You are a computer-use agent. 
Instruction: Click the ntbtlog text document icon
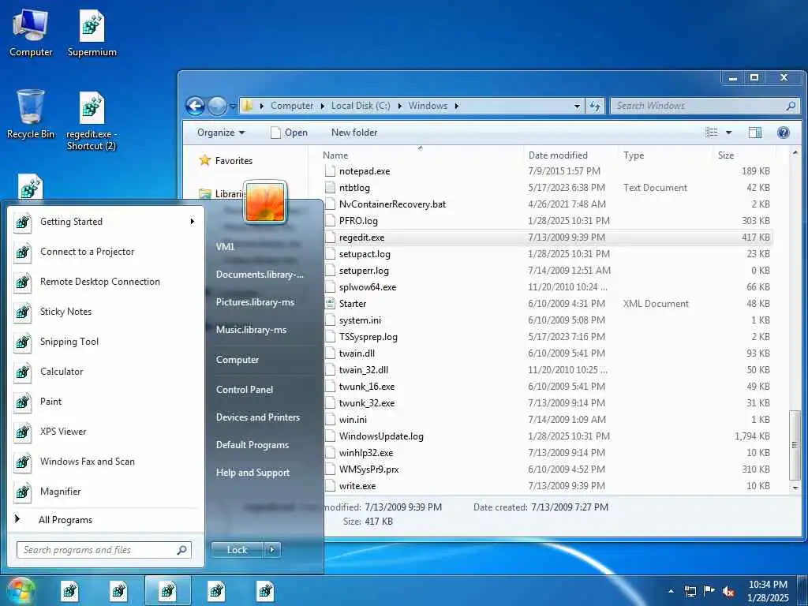pos(330,188)
